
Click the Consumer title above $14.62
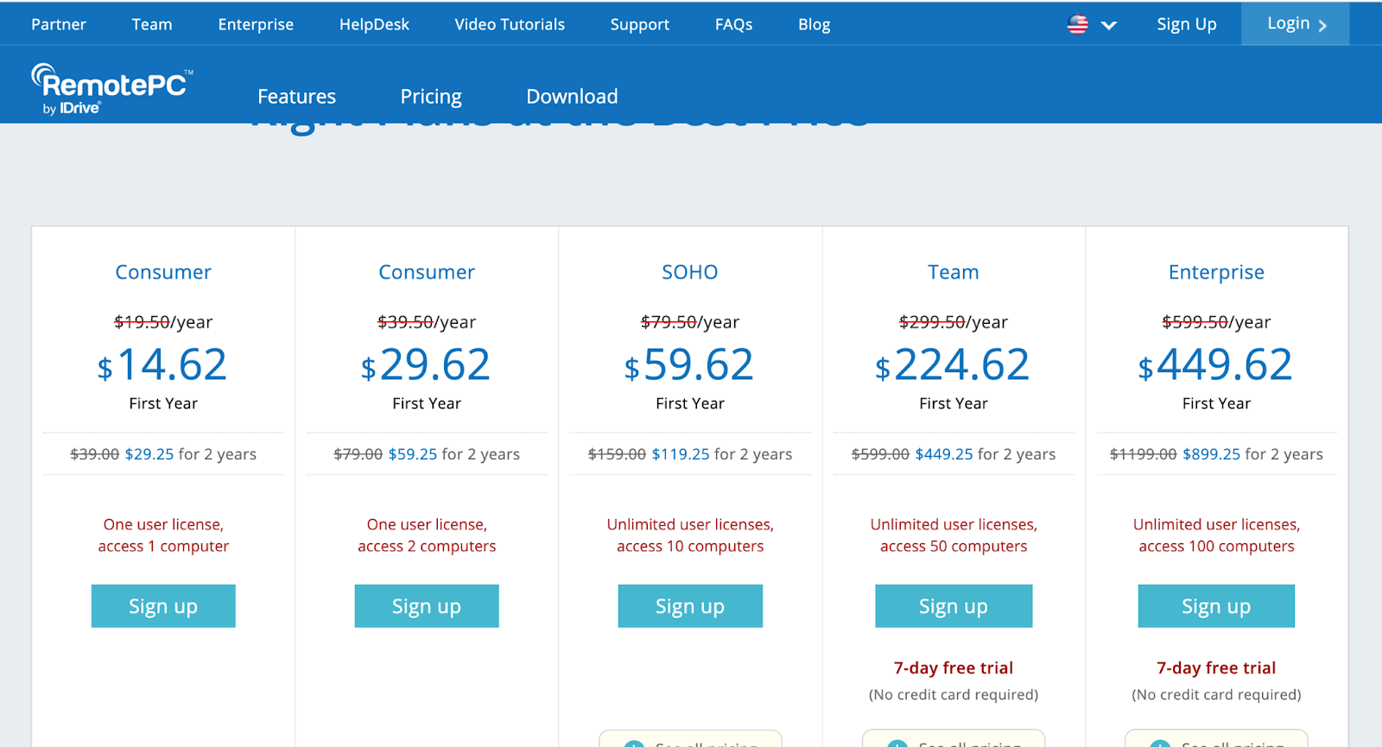point(163,272)
